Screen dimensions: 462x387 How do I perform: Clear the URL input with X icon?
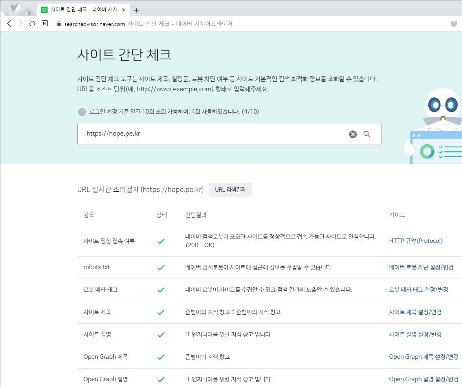353,134
